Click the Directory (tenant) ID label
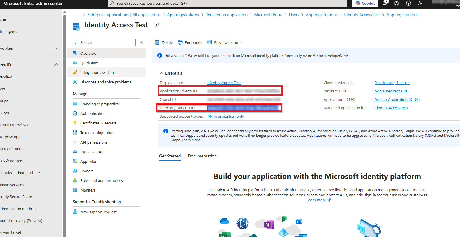The width and height of the screenshot is (460, 237). [177, 108]
